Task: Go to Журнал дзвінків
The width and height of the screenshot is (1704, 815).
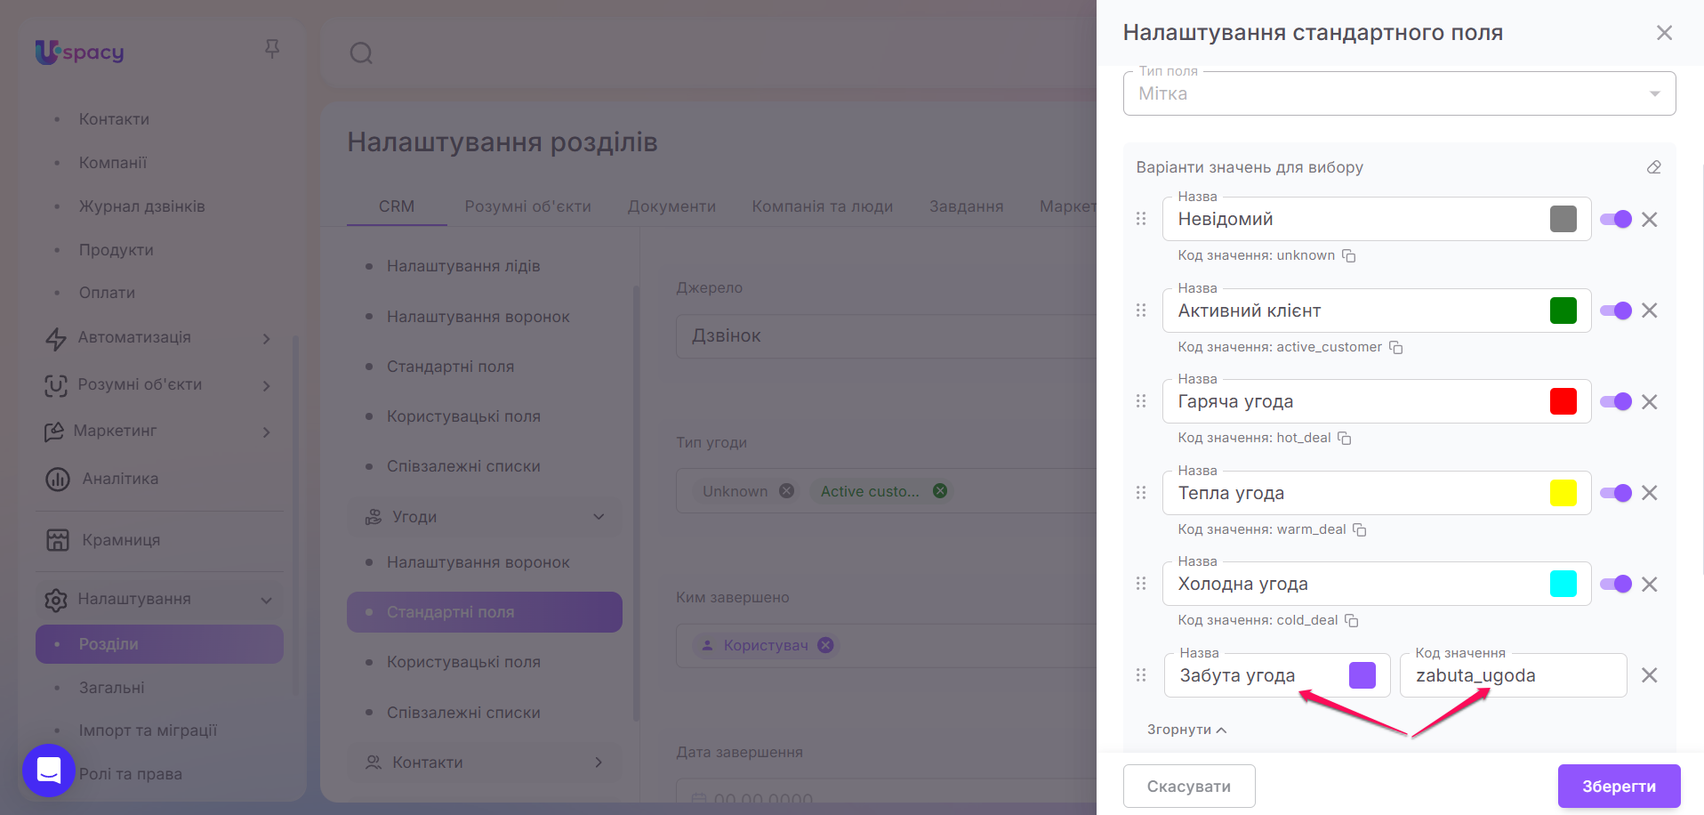Action: click(x=142, y=206)
